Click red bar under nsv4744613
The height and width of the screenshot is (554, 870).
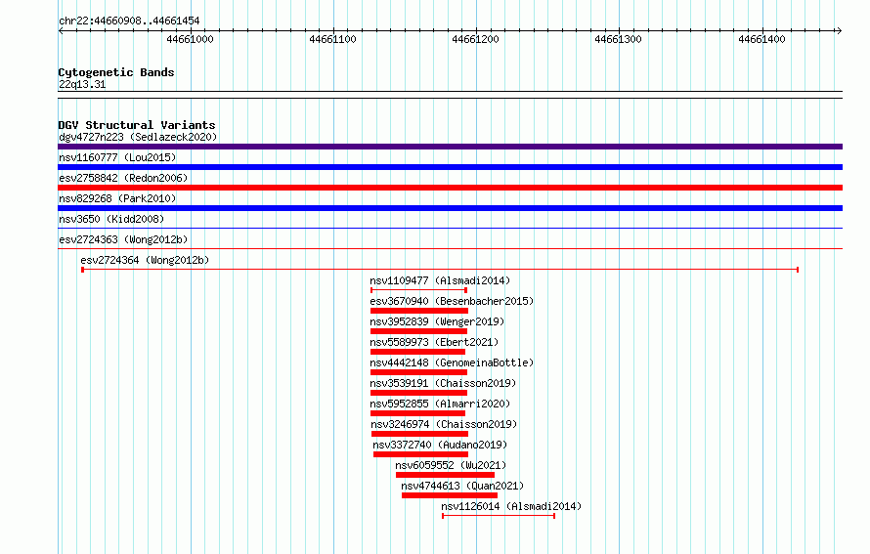pyautogui.click(x=450, y=495)
